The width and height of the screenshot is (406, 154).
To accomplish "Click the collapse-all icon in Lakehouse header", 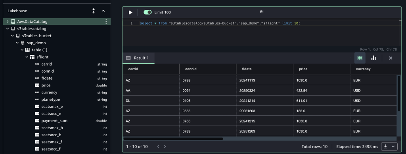I will 94,11.
